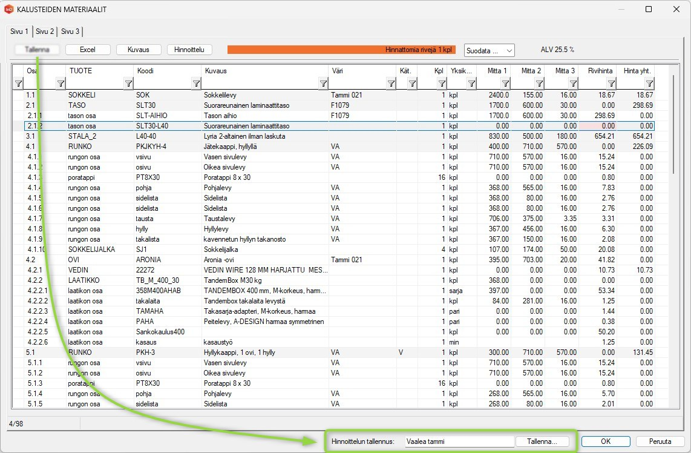
Task: Open the Sivu 3 tab
Action: [x=70, y=31]
